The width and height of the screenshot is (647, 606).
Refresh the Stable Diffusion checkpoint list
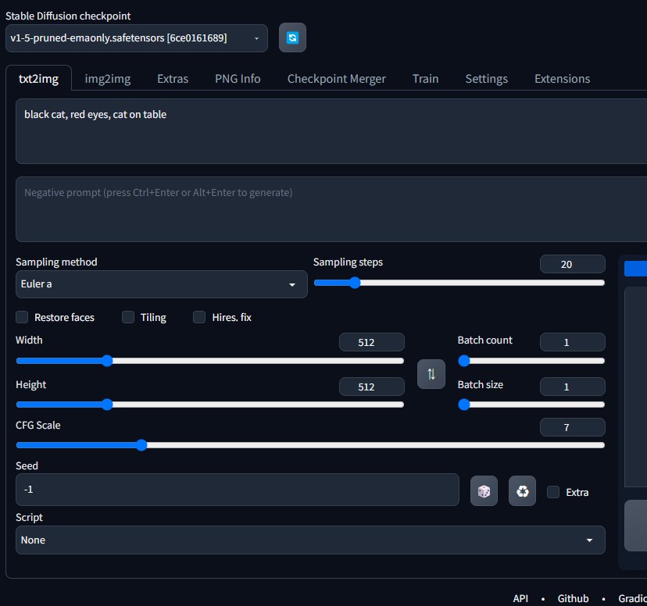[x=291, y=37]
